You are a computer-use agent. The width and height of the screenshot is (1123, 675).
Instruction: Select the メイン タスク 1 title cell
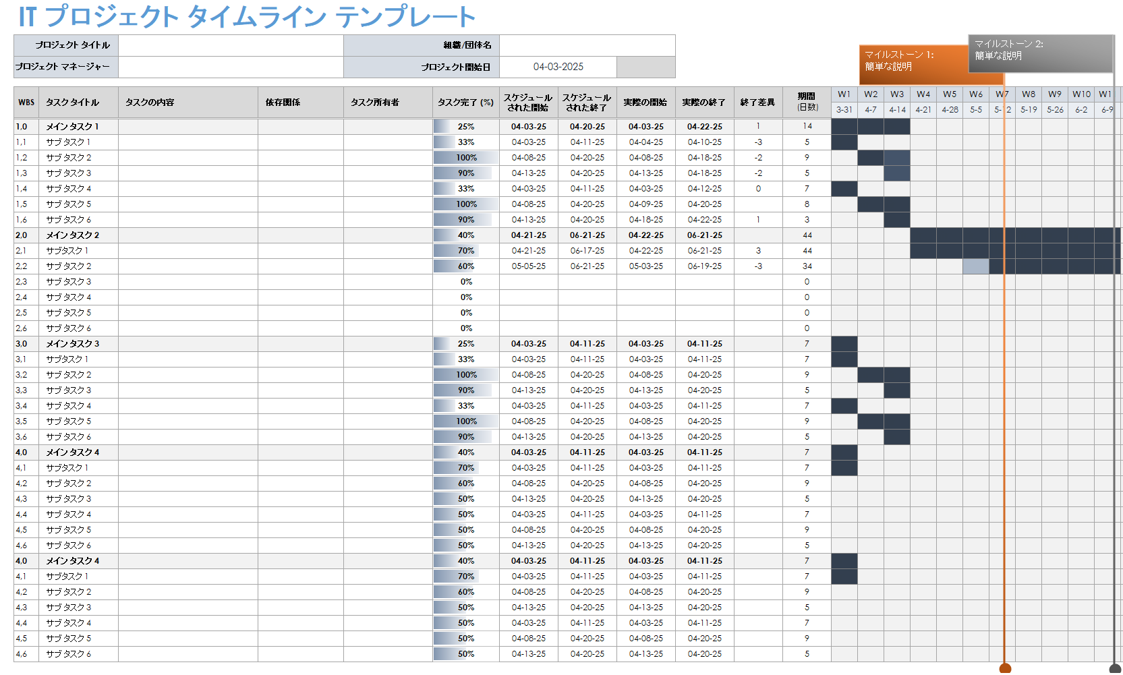(78, 126)
